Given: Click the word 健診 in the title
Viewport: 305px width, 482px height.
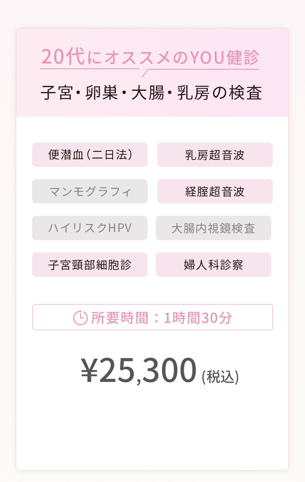Looking at the screenshot, I should 243,57.
